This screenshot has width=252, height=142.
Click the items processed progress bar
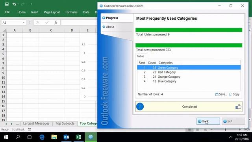coord(189,45)
